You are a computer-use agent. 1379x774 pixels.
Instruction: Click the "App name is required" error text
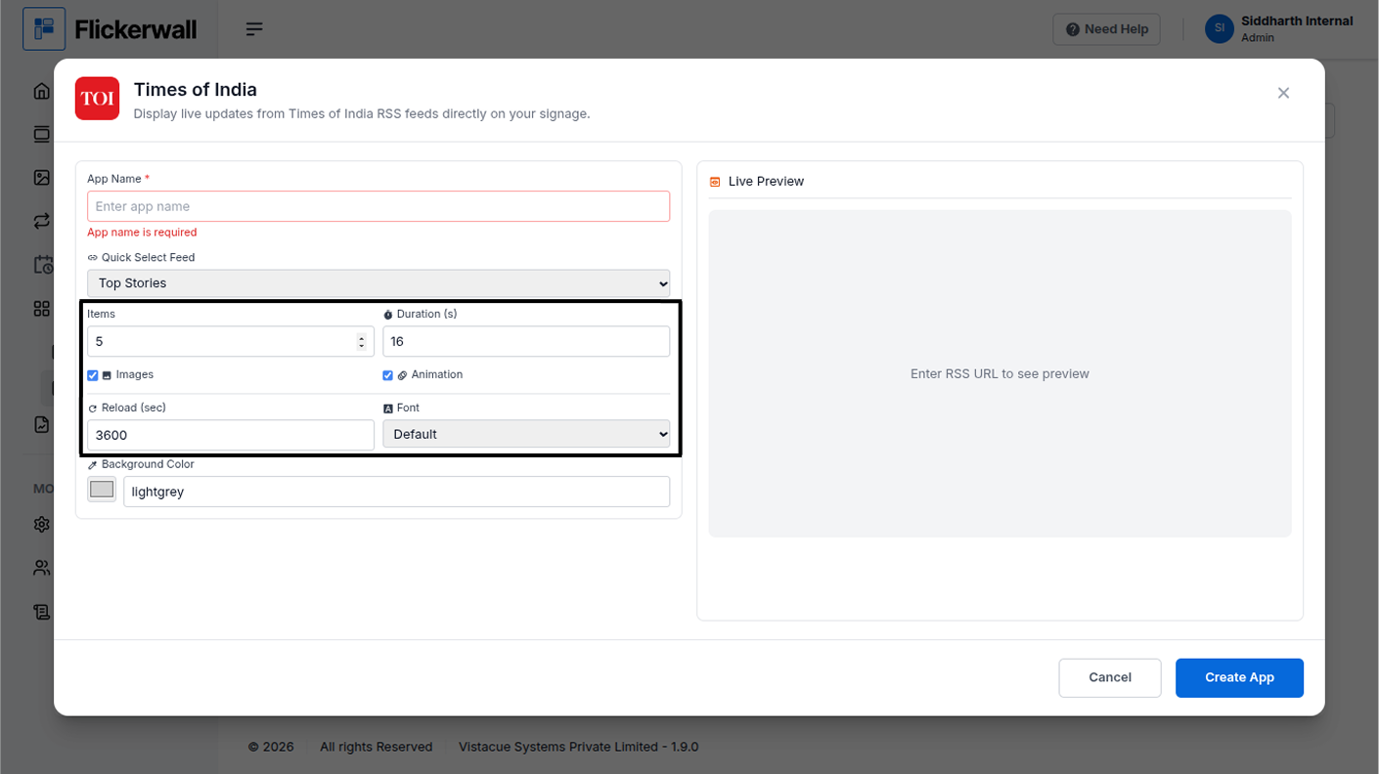tap(142, 233)
